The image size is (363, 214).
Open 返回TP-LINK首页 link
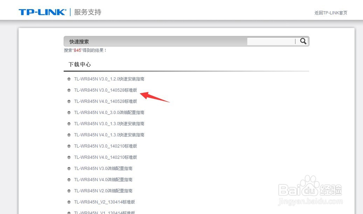pos(331,13)
